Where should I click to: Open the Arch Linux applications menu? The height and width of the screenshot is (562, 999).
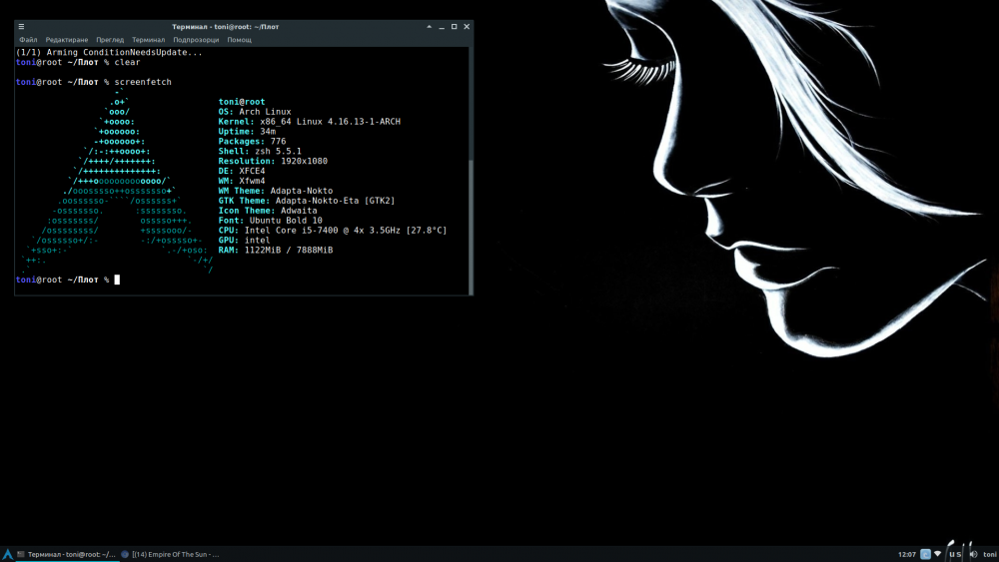click(x=7, y=554)
